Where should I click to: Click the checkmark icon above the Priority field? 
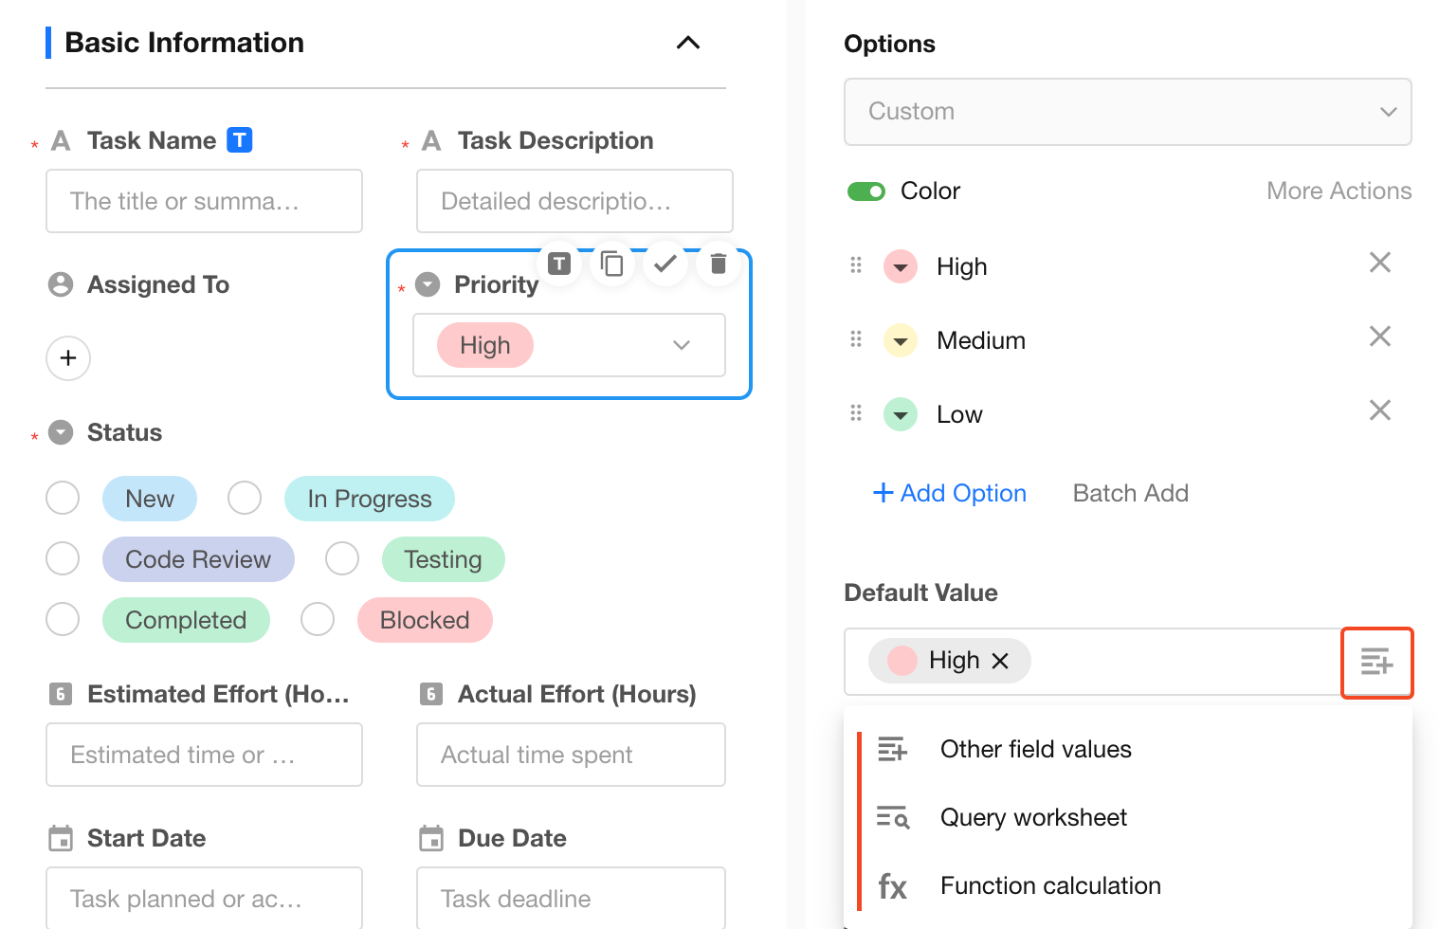pos(665,264)
